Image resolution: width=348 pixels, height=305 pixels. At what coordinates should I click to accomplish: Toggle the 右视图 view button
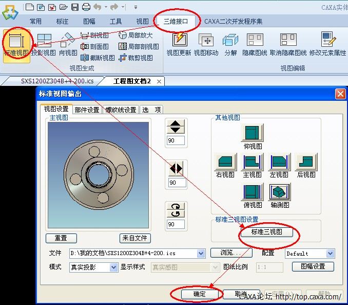[x=225, y=162]
